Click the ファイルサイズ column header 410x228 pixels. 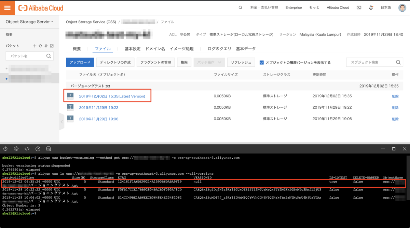point(225,75)
